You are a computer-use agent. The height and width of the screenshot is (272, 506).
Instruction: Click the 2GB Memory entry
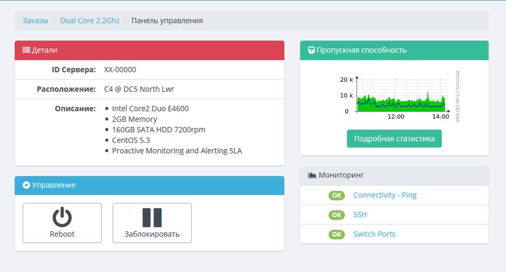pos(135,119)
